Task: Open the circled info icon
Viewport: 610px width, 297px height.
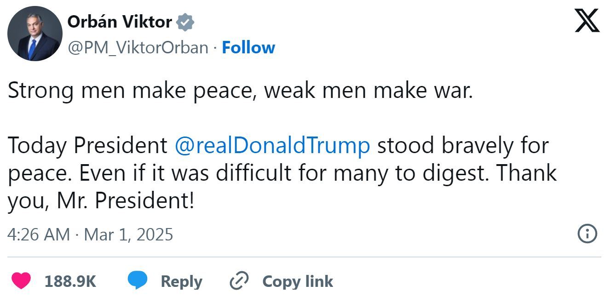Action: click(587, 234)
